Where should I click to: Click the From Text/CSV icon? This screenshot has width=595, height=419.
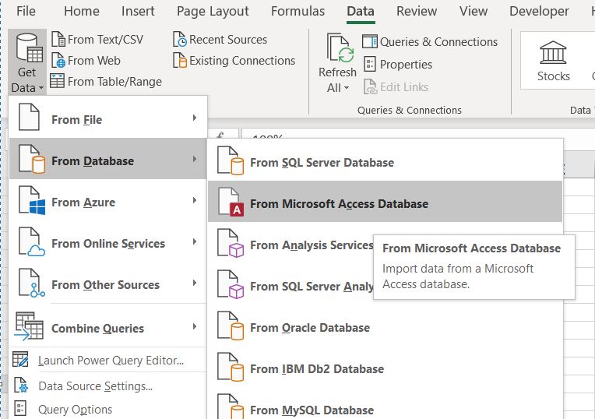click(x=58, y=40)
